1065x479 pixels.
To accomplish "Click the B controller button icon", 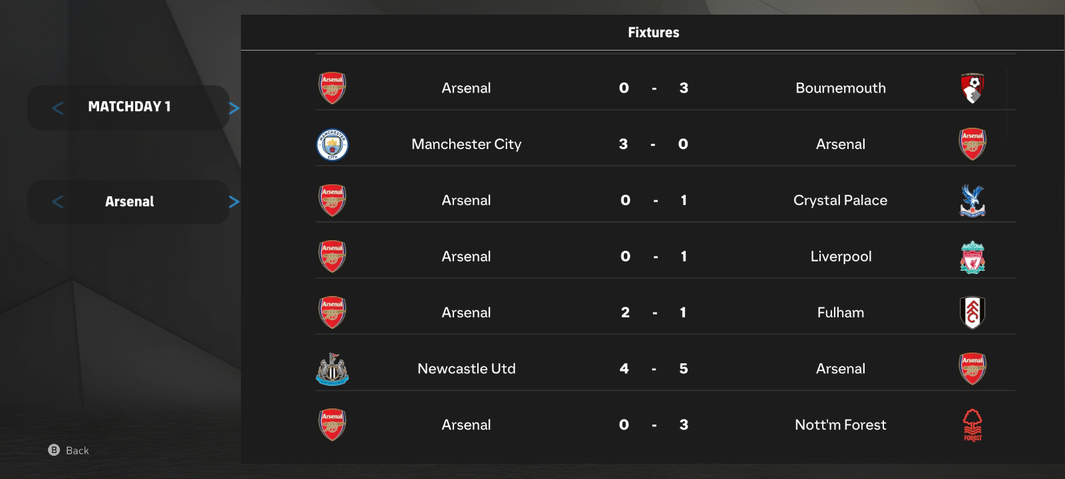I will 54,450.
